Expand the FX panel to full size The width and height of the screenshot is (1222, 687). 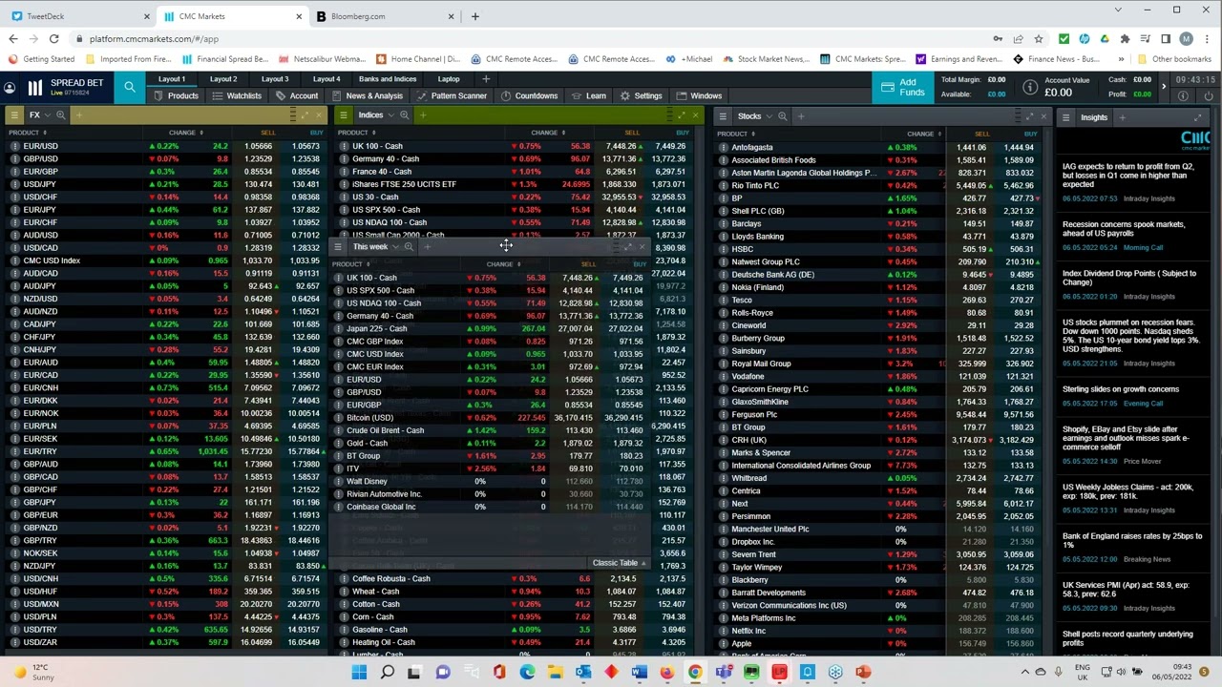click(x=305, y=115)
